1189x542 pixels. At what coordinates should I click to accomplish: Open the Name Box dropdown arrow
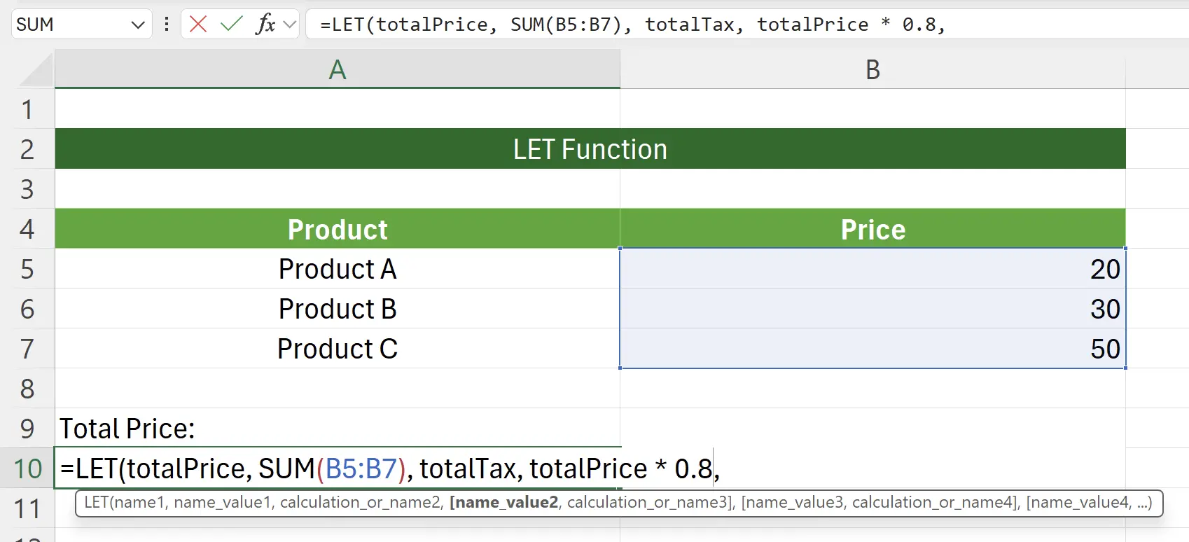(138, 25)
